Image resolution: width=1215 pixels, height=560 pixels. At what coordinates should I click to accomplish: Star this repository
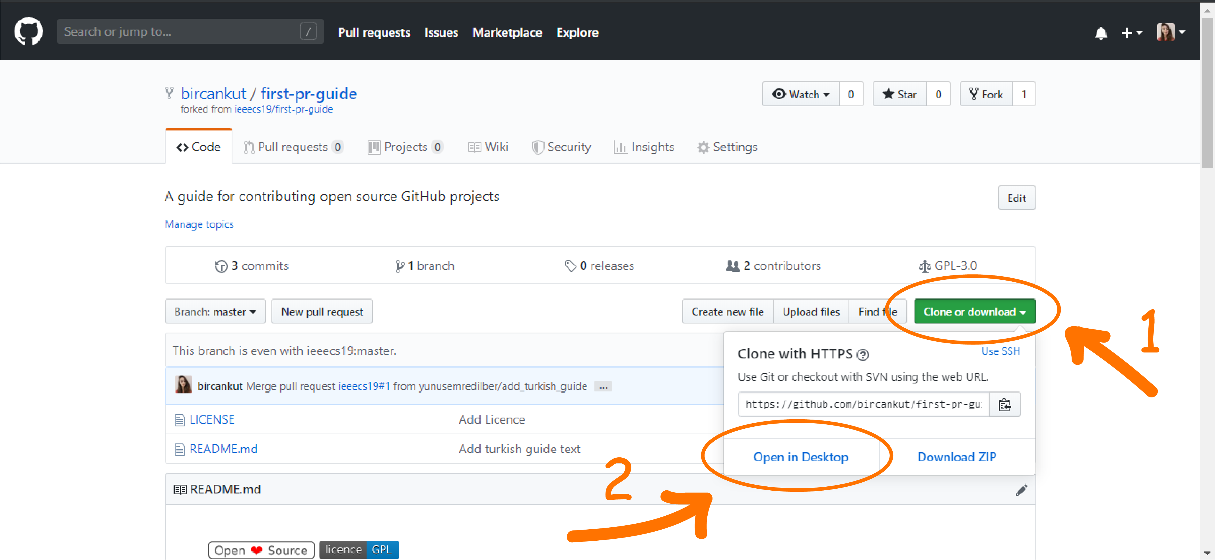click(899, 94)
